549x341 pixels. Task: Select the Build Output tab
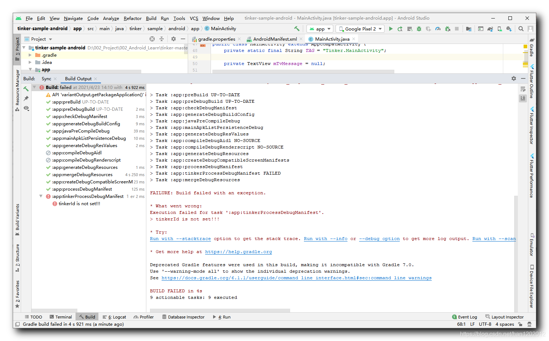[78, 78]
